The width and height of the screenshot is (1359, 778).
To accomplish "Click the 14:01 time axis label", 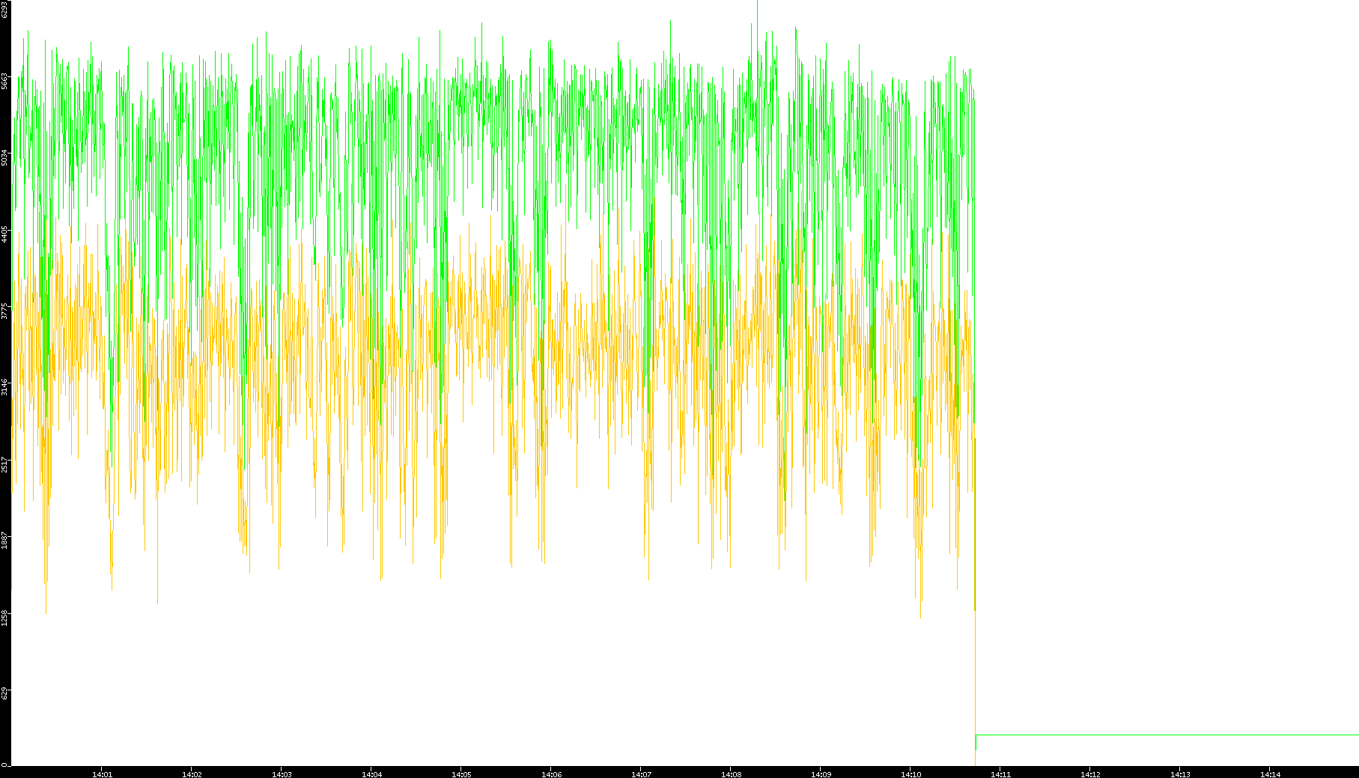I will (102, 774).
